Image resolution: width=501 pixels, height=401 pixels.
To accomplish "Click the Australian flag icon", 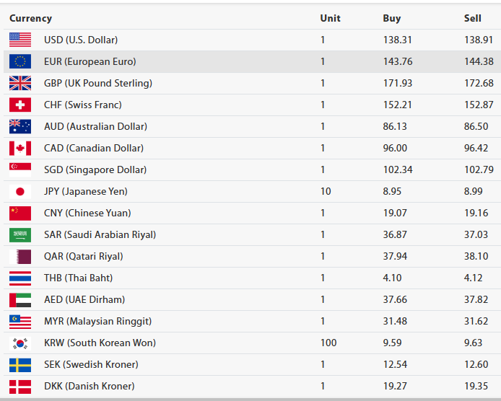I will [x=20, y=126].
